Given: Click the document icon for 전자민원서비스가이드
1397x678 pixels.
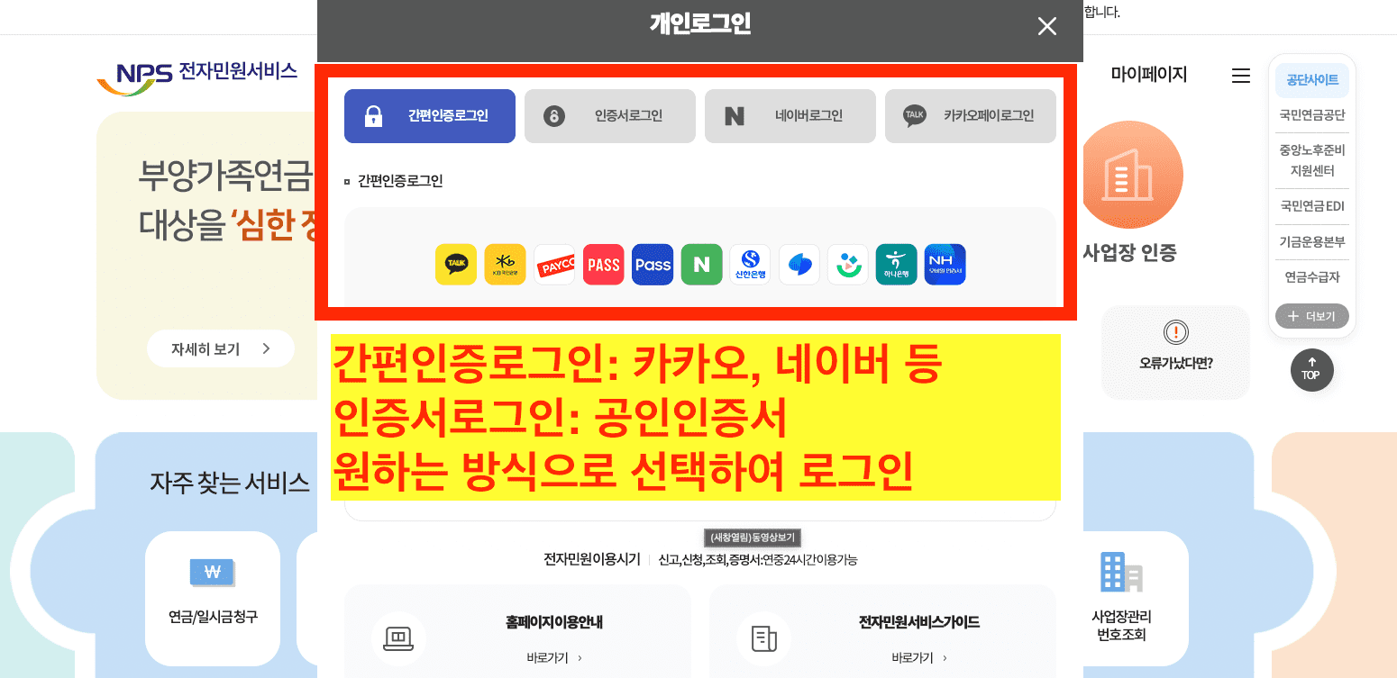Looking at the screenshot, I should 763,638.
